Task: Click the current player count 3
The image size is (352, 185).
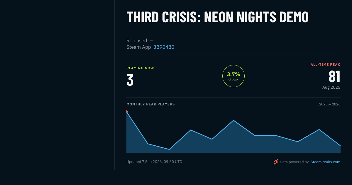Action: 130,80
